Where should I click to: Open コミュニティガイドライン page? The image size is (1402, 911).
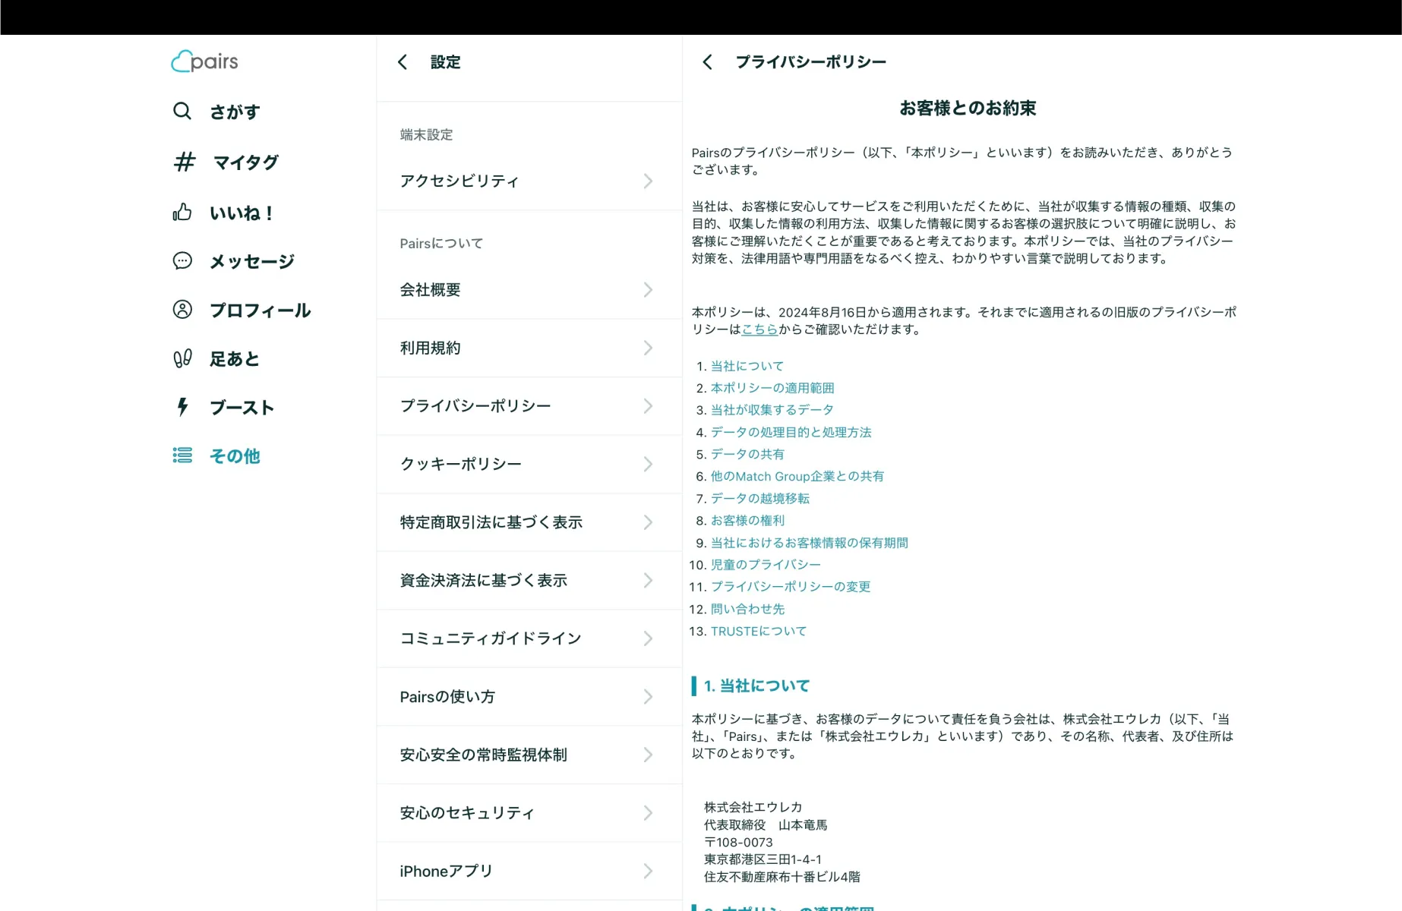[529, 638]
